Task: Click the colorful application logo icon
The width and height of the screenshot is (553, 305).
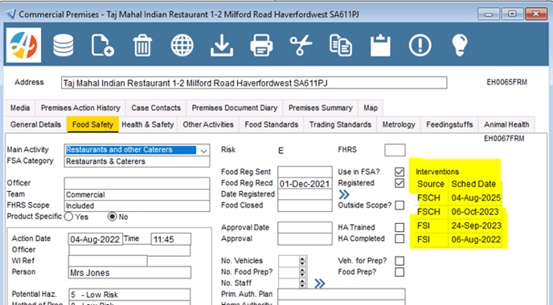Action: click(x=23, y=45)
